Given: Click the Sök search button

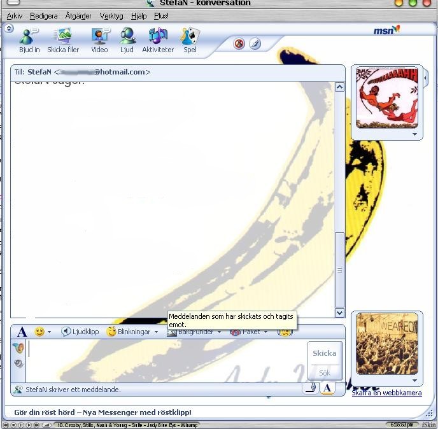Looking at the screenshot, I should click(x=325, y=372).
